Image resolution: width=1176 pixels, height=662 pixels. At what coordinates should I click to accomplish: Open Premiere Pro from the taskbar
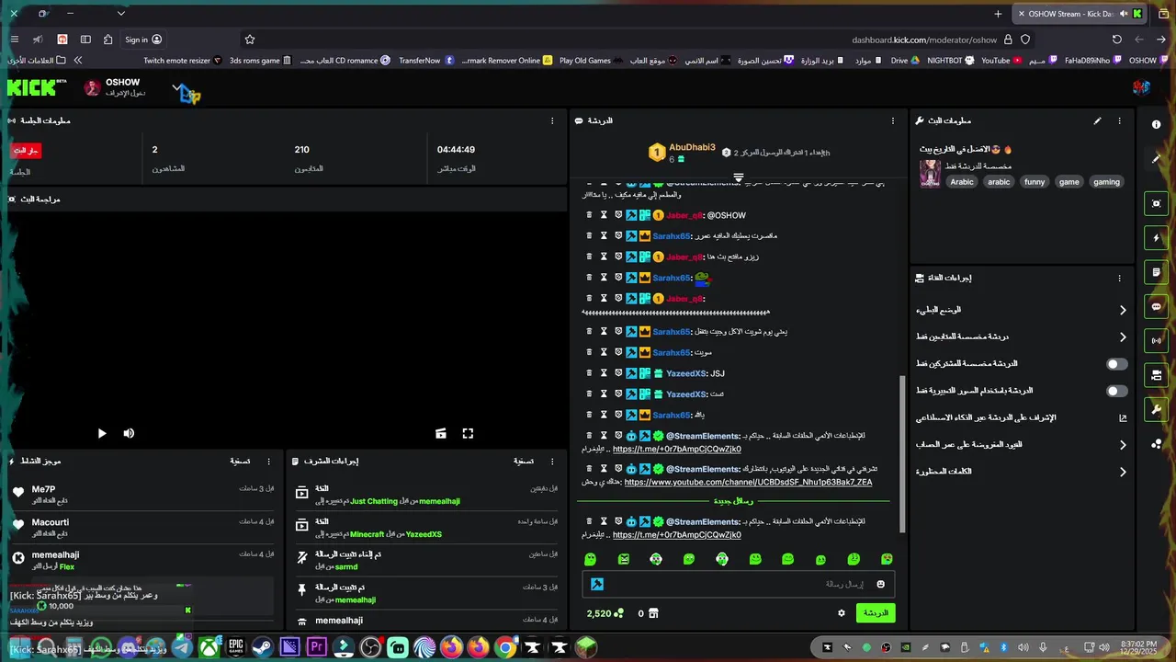(316, 648)
